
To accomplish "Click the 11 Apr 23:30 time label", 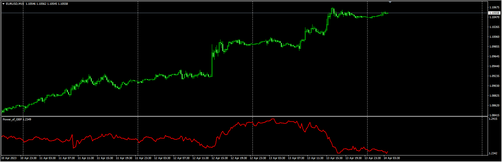I will tap(143, 158).
